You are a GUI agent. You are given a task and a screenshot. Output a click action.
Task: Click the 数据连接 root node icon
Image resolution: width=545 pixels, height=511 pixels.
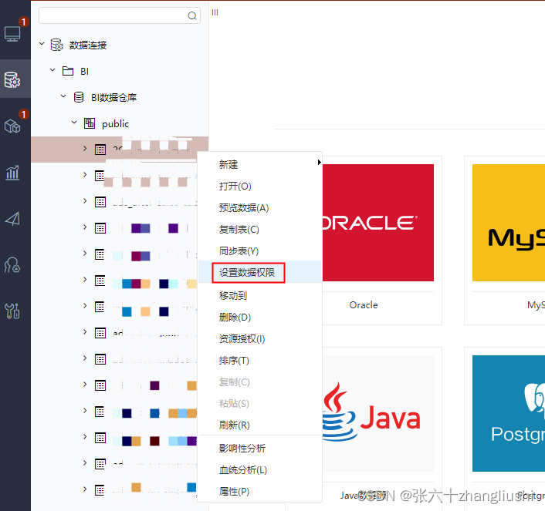pos(57,45)
